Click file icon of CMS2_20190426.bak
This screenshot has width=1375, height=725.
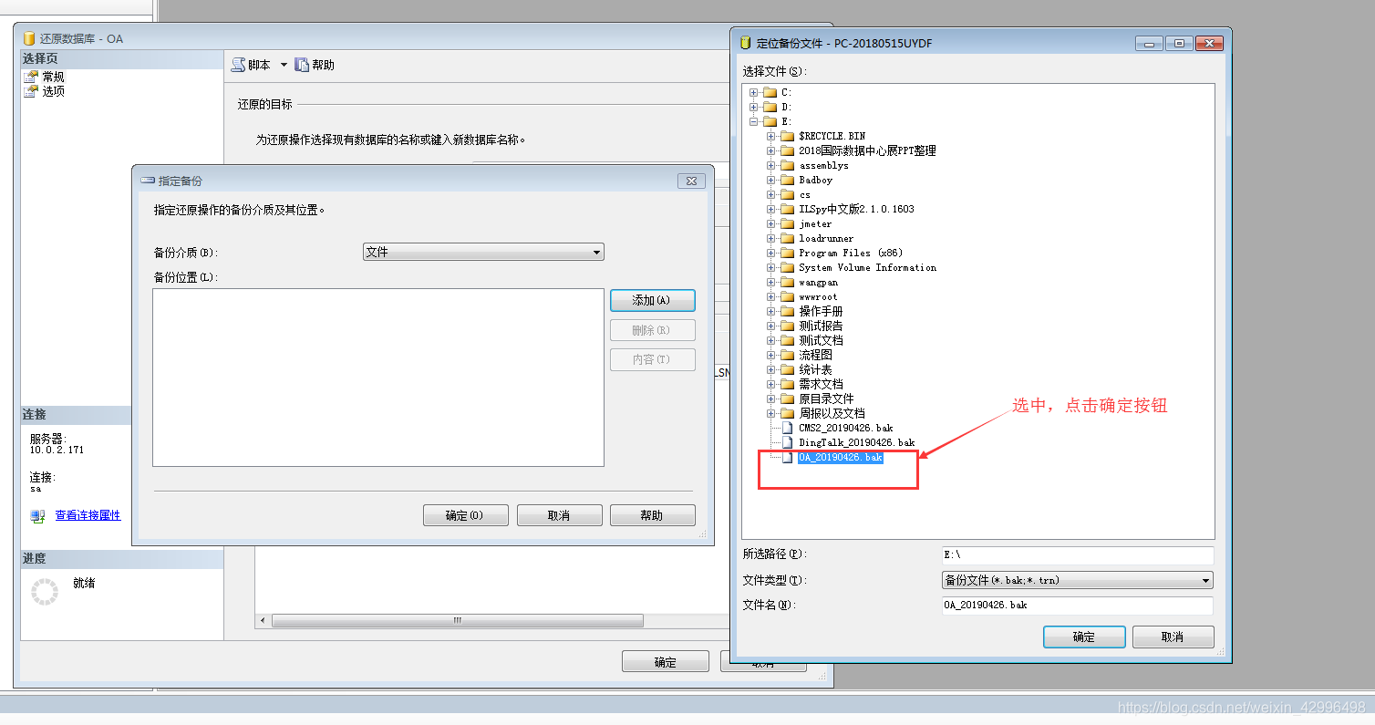788,428
